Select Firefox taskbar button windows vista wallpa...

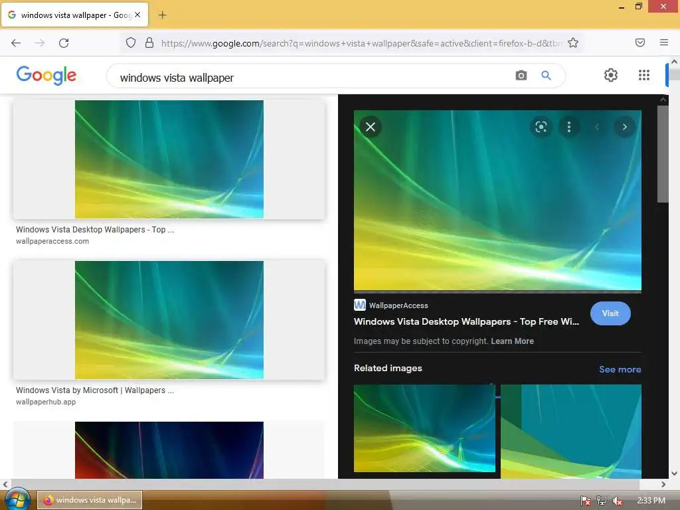[x=90, y=500]
